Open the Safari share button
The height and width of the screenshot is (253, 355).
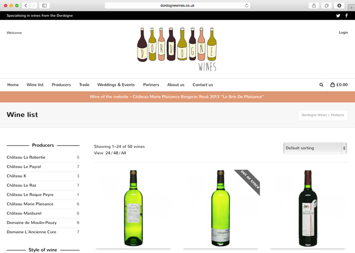tap(314, 6)
